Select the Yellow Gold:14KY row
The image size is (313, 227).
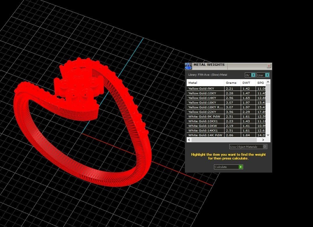tap(226, 98)
